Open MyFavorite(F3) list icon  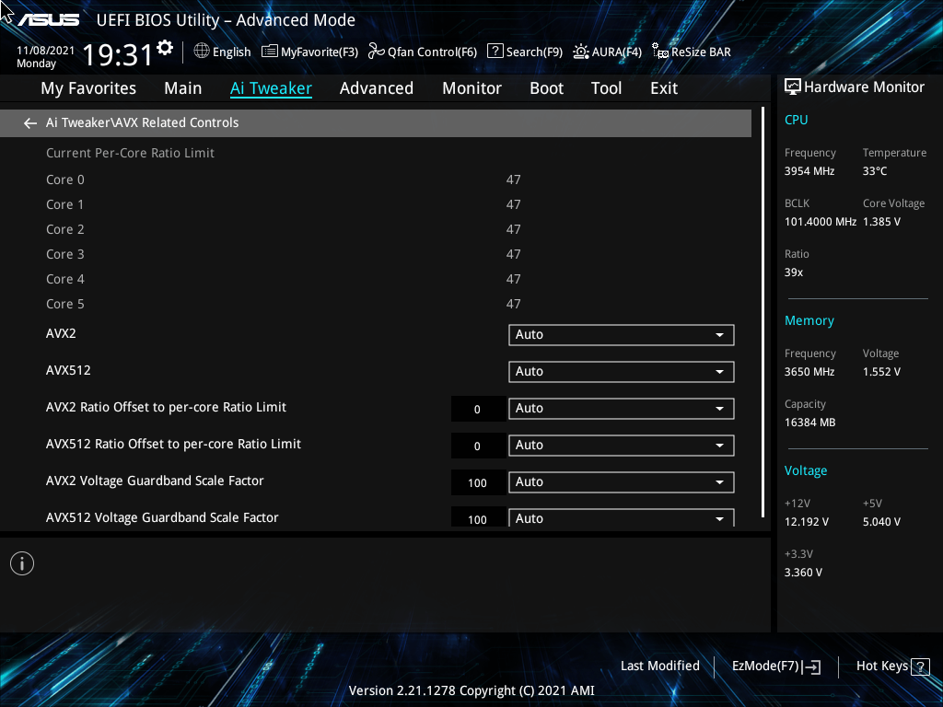point(270,52)
